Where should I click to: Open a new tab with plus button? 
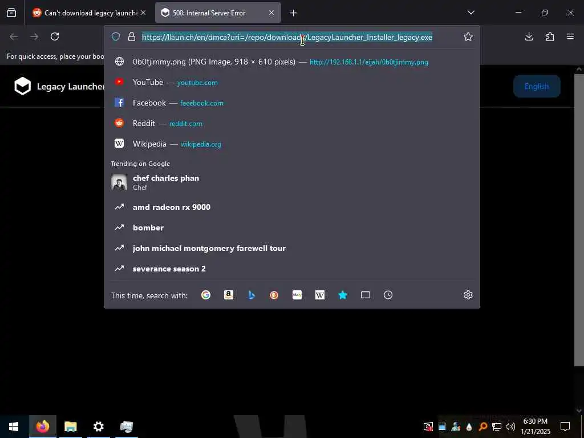[x=294, y=13]
